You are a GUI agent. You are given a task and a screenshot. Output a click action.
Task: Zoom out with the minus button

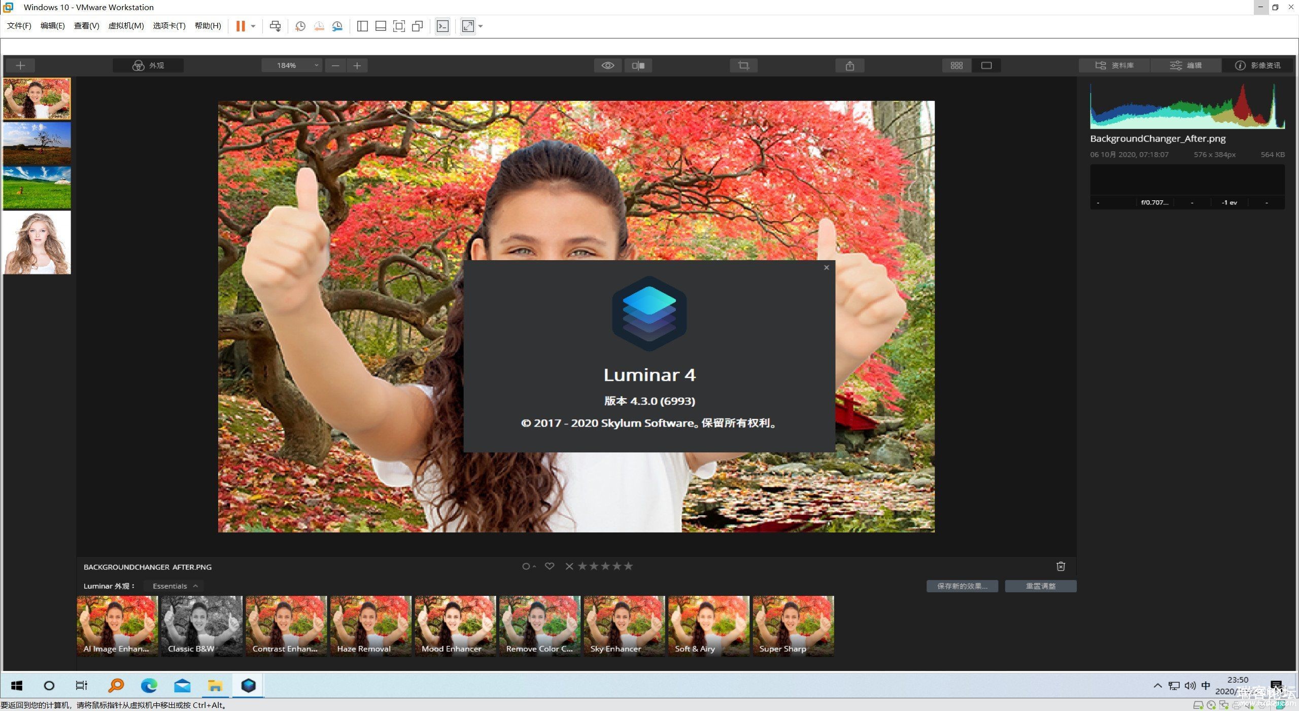335,65
